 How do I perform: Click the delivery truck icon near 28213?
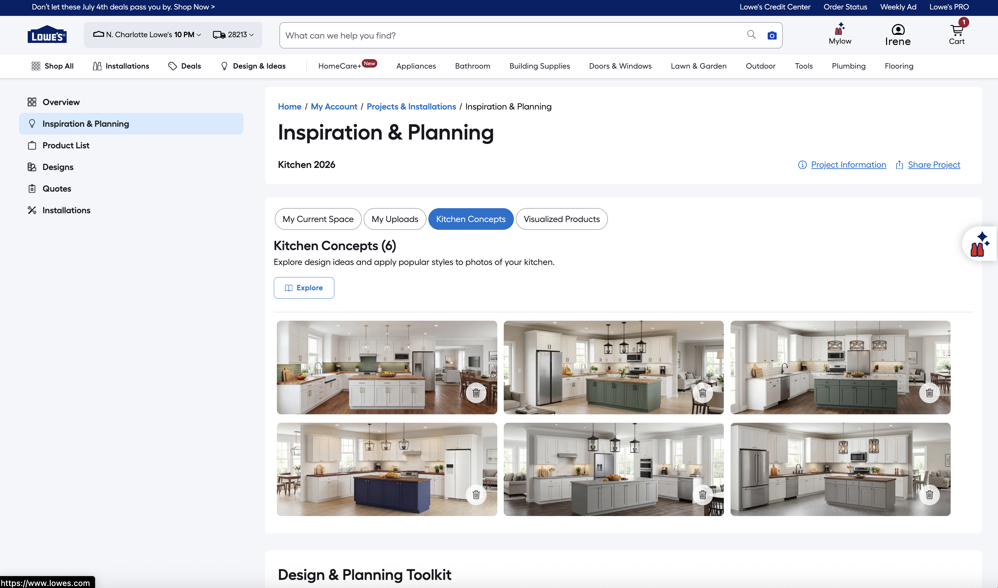pyautogui.click(x=219, y=34)
